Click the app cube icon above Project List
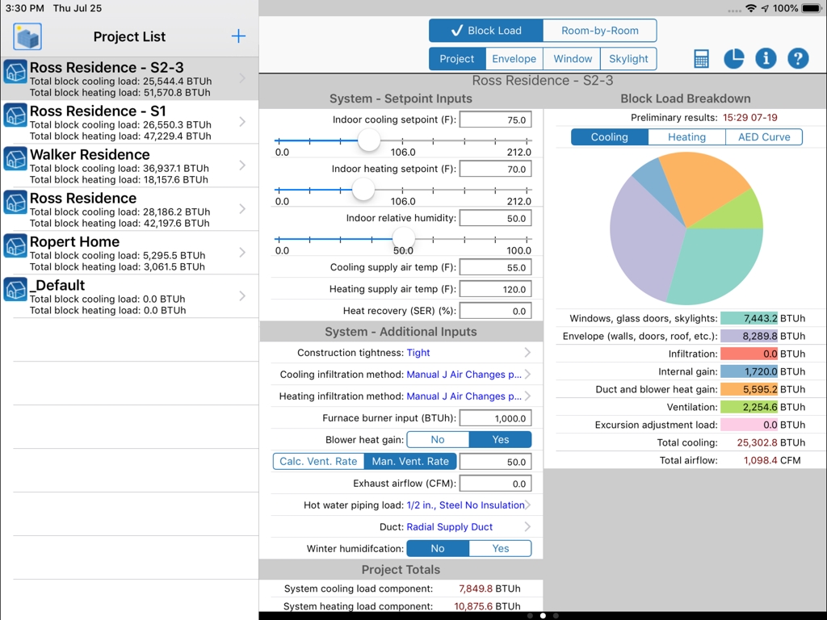 coord(27,36)
